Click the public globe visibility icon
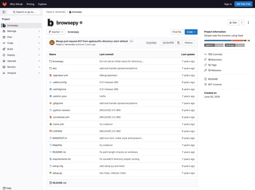The height and width of the screenshot is (190, 255). [81, 23]
